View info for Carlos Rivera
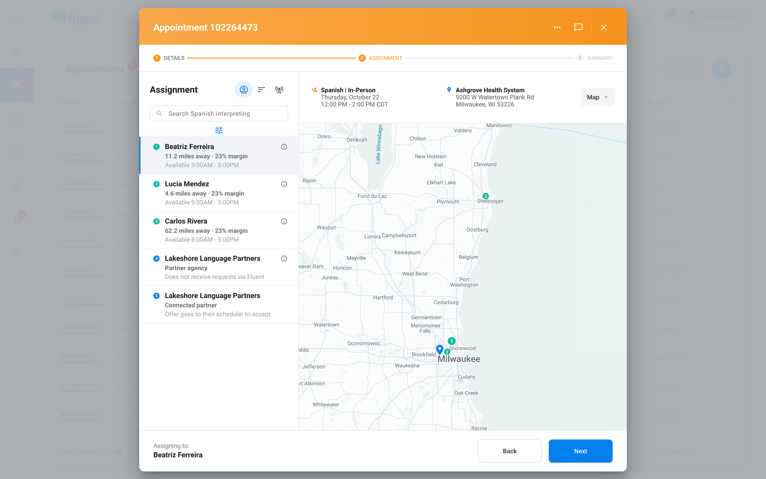This screenshot has width=766, height=479. (x=284, y=221)
